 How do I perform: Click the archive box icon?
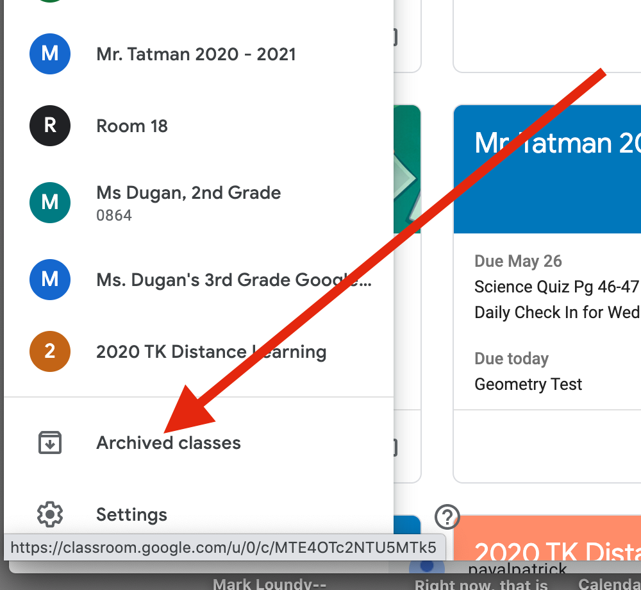(x=50, y=442)
